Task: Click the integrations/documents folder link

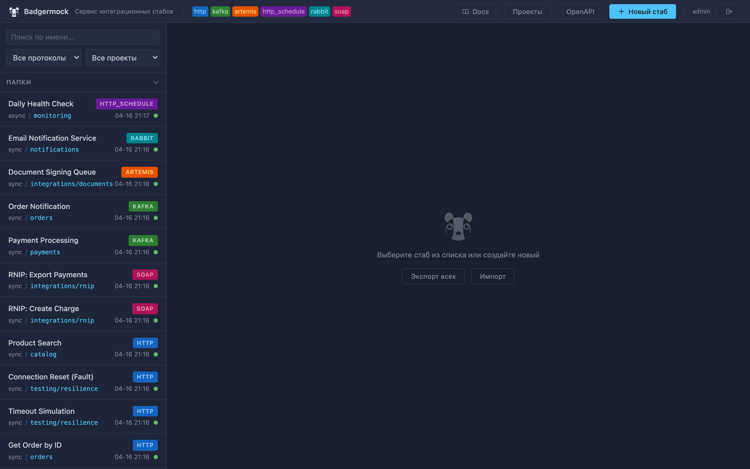Action: click(72, 184)
